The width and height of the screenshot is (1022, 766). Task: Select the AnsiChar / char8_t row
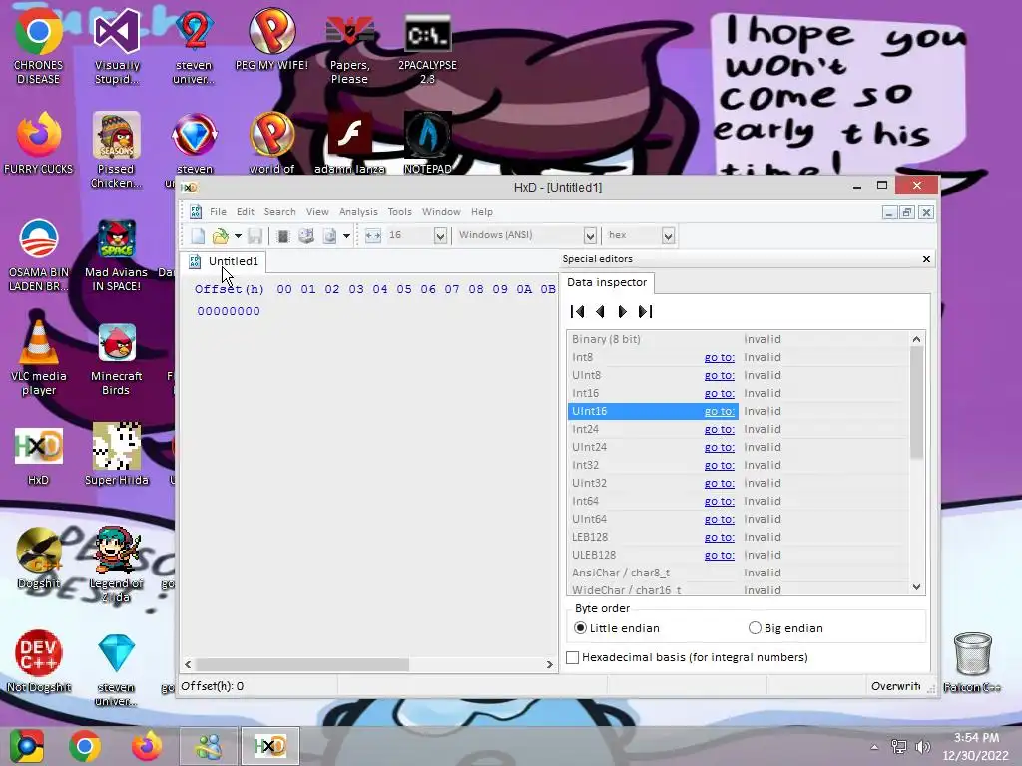[x=738, y=574]
